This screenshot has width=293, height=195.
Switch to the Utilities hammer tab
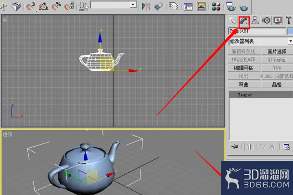(289, 20)
